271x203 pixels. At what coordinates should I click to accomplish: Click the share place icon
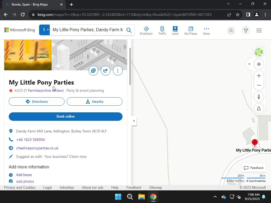tap(106, 70)
